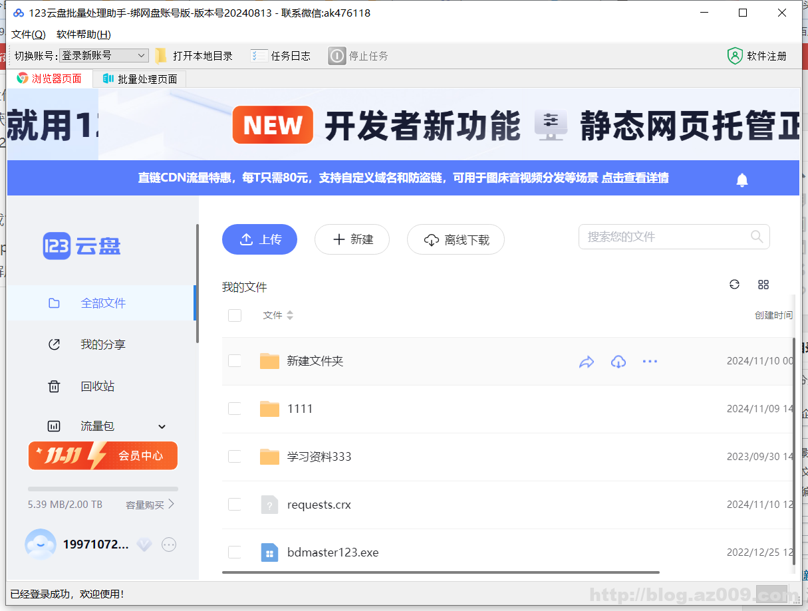The height and width of the screenshot is (611, 808).
Task: Open the three-dot menu for 新建文件夹
Action: point(650,362)
